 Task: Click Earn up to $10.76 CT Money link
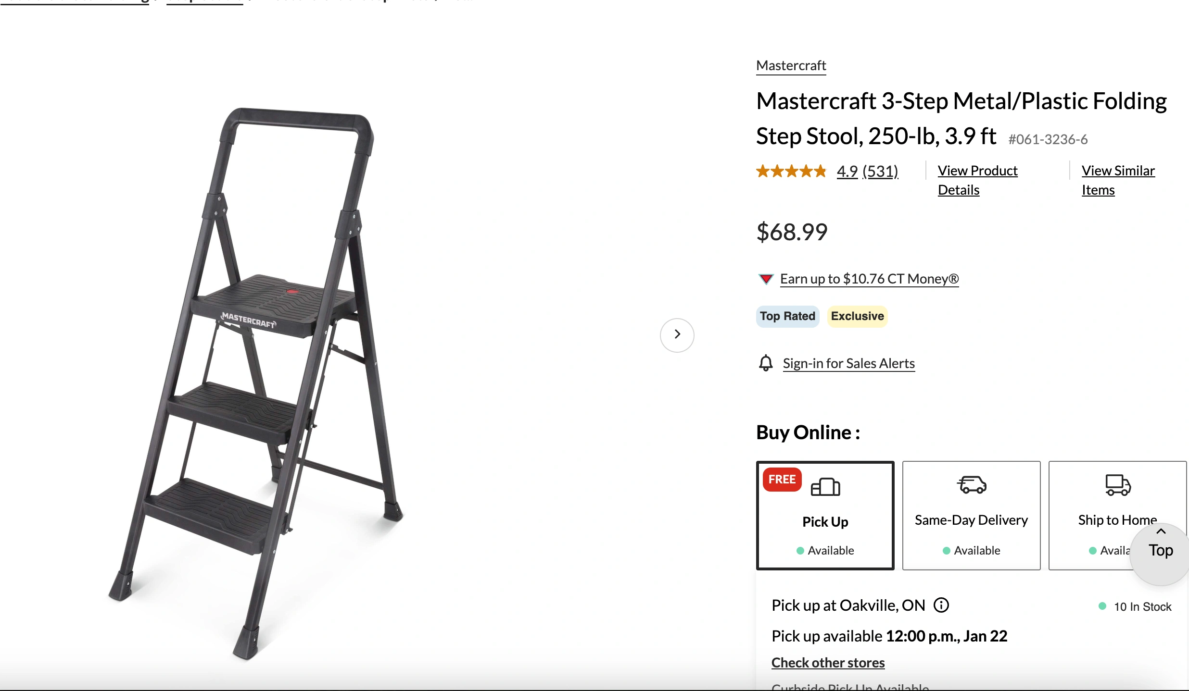869,279
